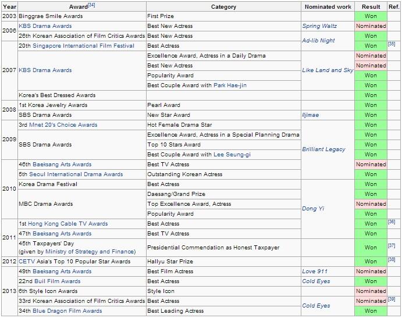Select the First Prize category cell

point(223,16)
